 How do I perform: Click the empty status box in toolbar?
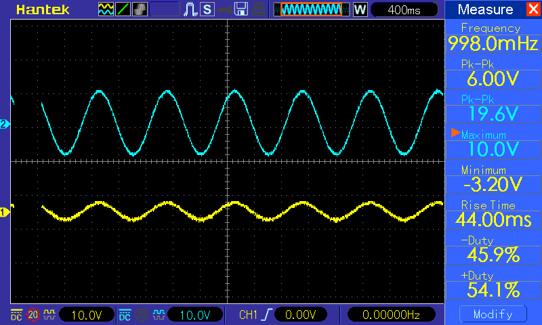[165, 9]
